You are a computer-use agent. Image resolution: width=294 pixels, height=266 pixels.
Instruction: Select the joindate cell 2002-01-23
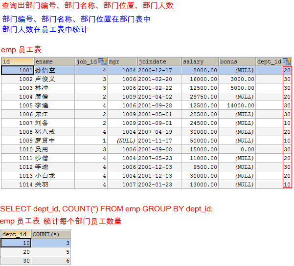coord(158,184)
